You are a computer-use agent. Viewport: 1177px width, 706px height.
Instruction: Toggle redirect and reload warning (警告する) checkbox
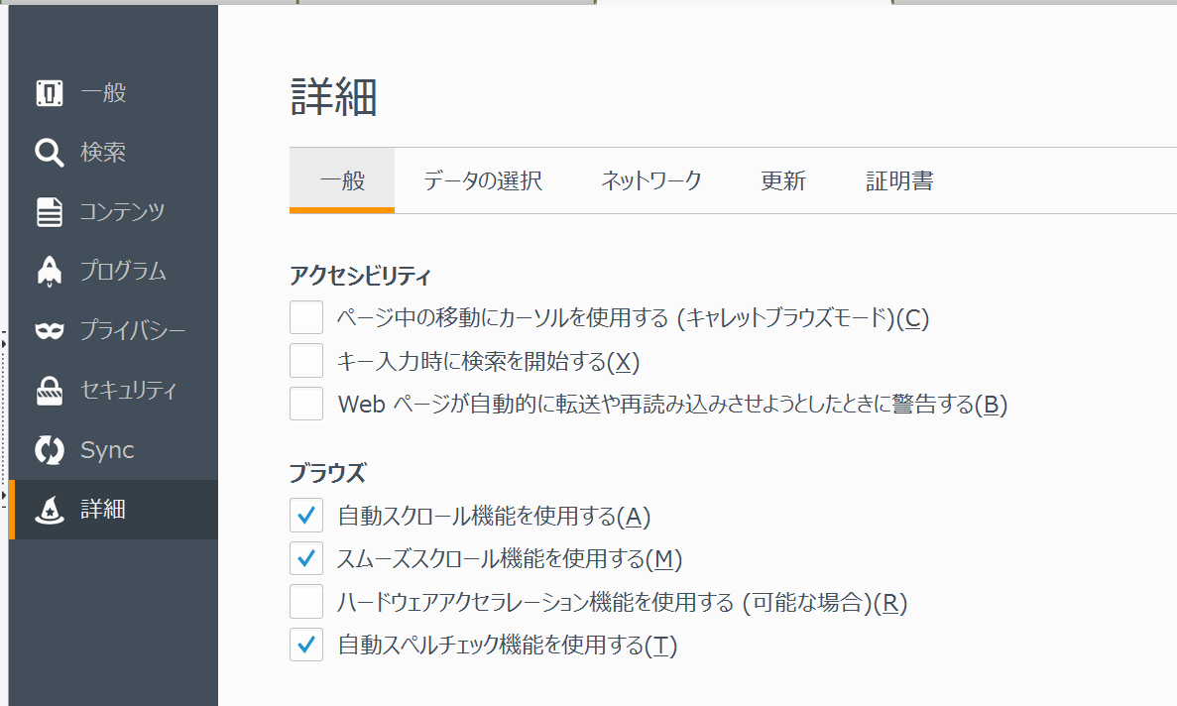[306, 405]
